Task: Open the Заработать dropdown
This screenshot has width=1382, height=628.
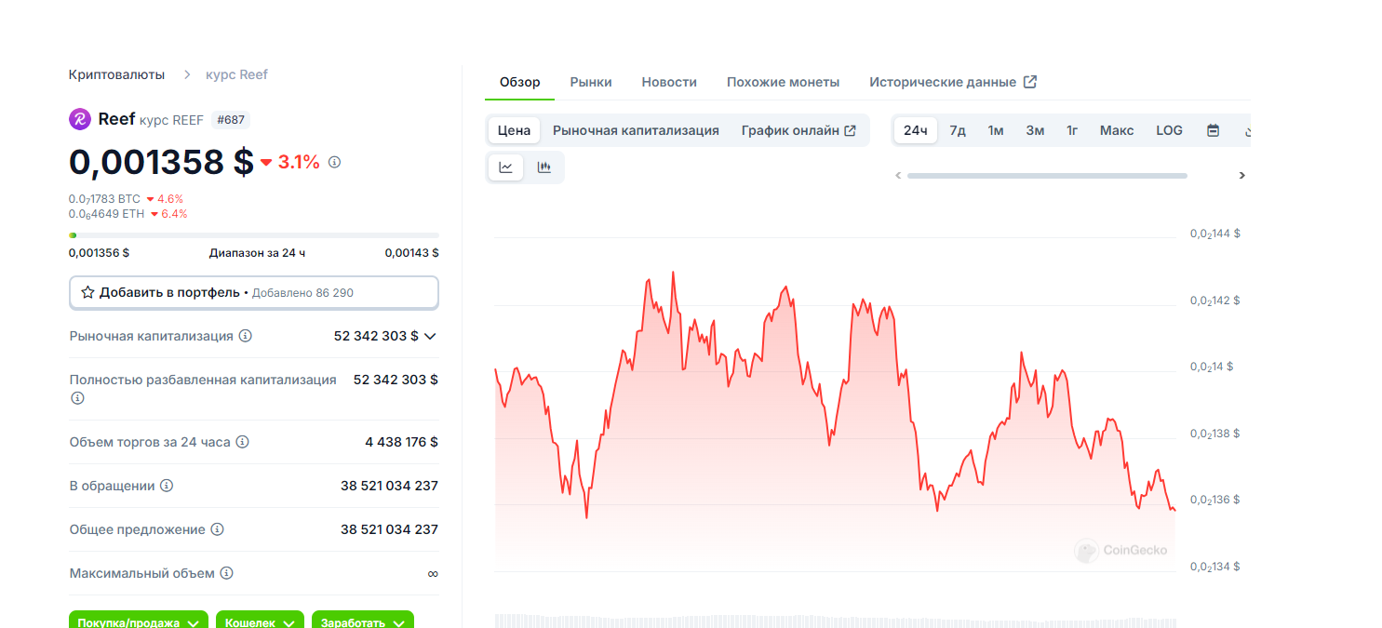Action: pos(363,621)
